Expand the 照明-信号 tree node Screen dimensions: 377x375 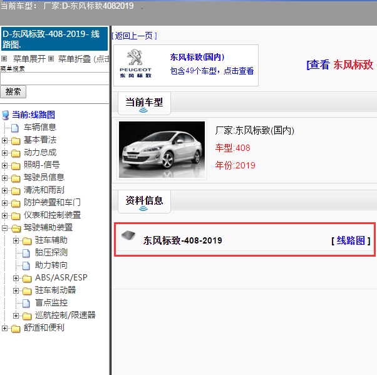(4, 165)
